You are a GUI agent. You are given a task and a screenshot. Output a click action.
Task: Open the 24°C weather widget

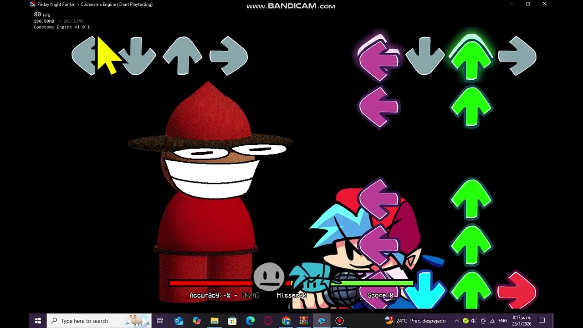415,321
